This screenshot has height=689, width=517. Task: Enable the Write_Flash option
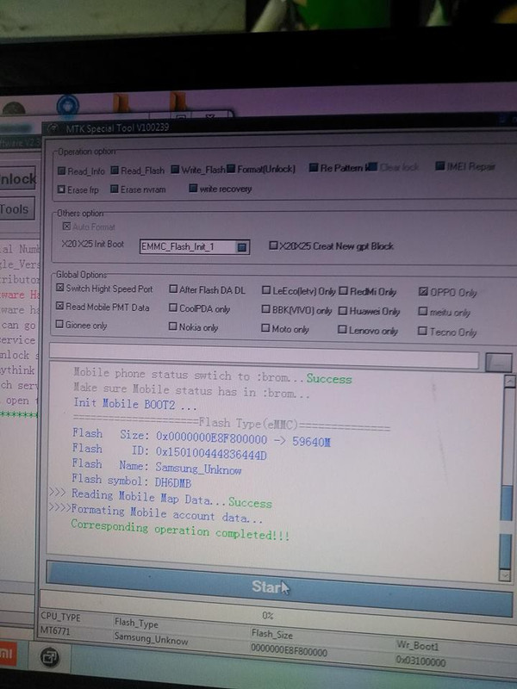tap(175, 169)
